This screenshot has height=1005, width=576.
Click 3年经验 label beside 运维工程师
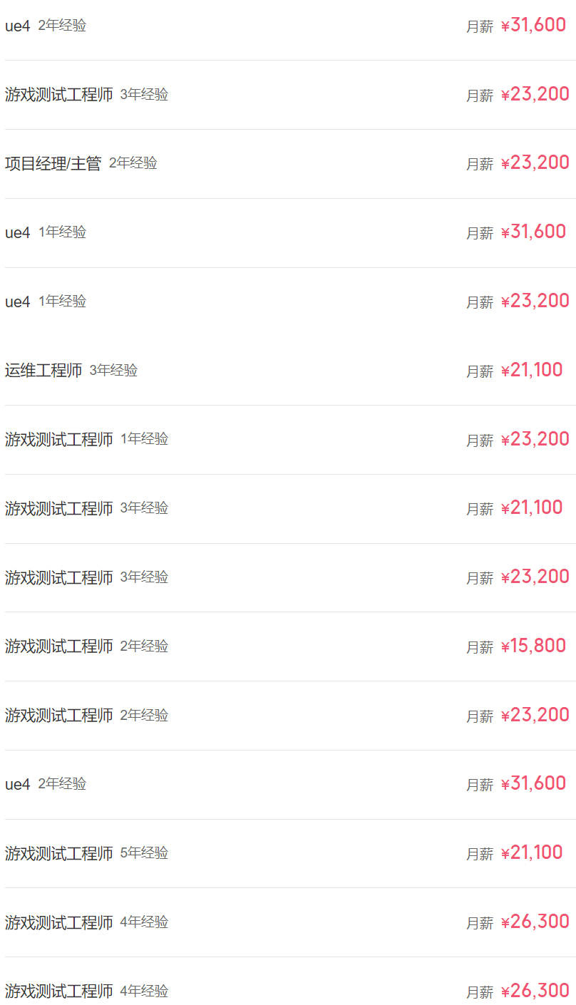(113, 370)
